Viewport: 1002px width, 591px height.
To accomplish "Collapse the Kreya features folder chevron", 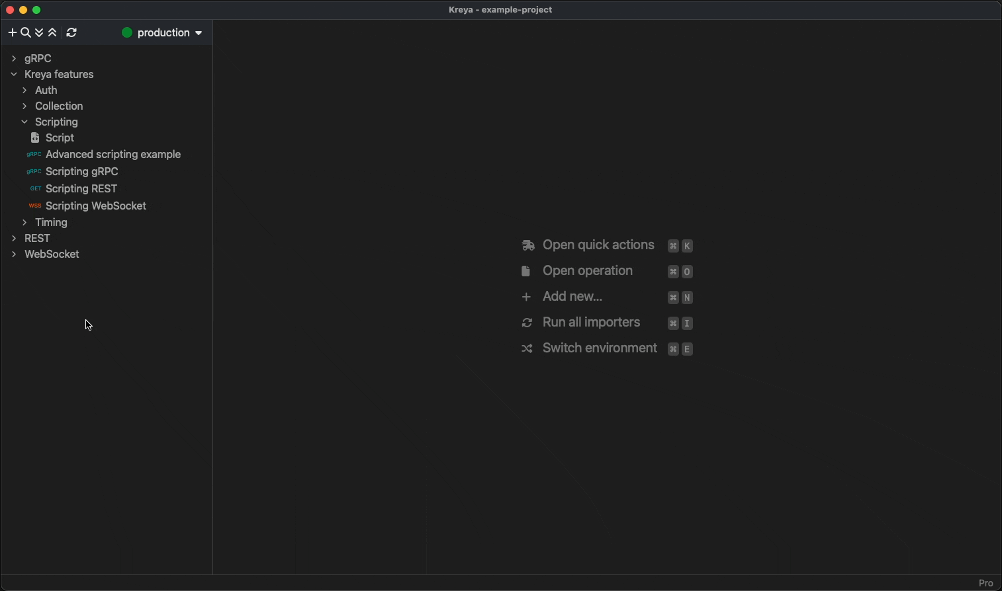I will (14, 75).
